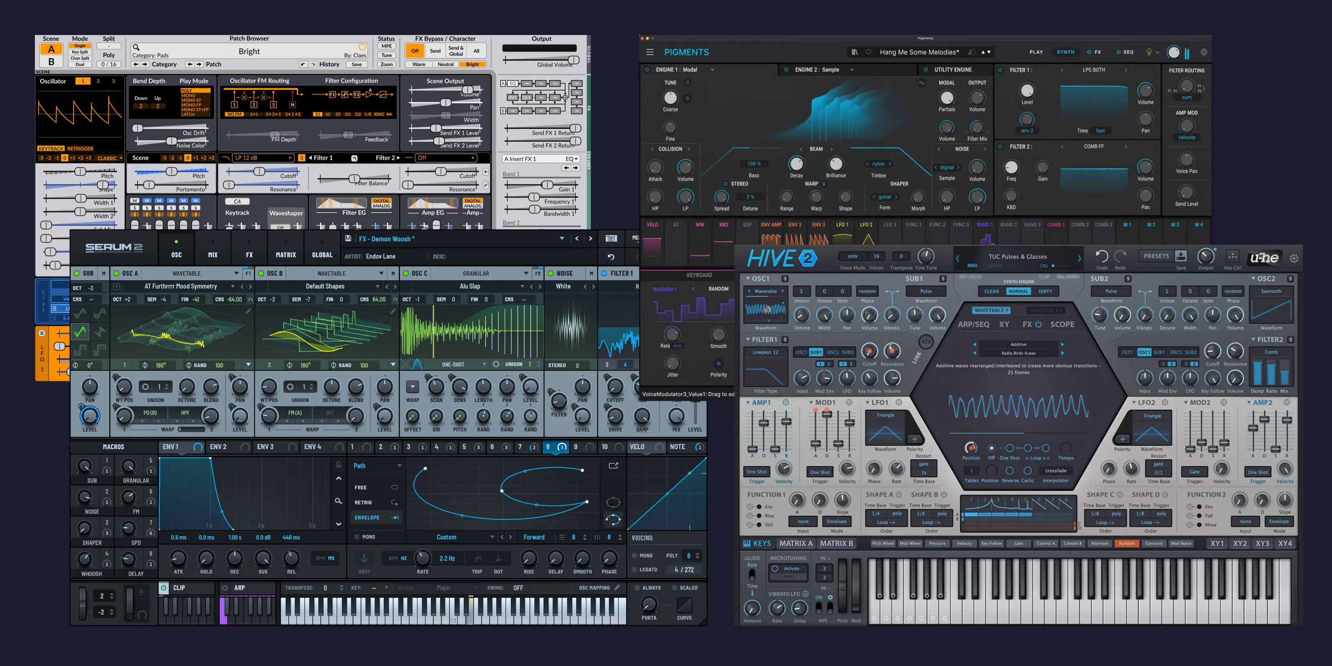Switch to the Serum GLOBAL tab

(322, 249)
